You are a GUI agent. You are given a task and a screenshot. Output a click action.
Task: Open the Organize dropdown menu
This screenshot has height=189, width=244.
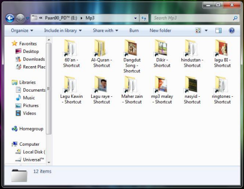[x=22, y=31]
